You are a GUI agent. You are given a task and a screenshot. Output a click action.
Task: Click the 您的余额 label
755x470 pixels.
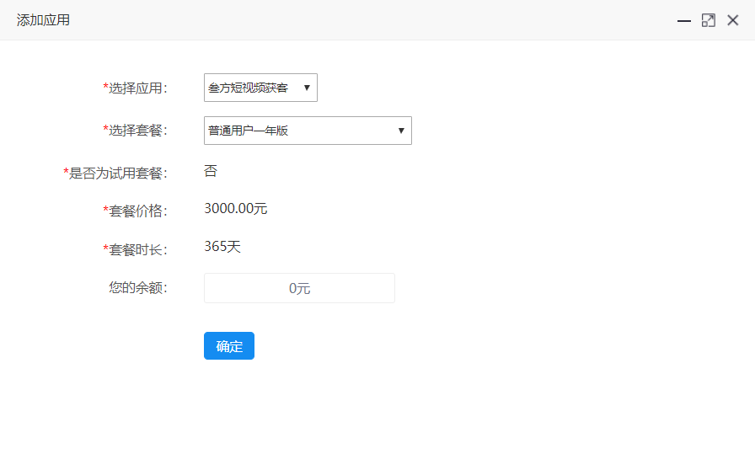pyautogui.click(x=138, y=287)
